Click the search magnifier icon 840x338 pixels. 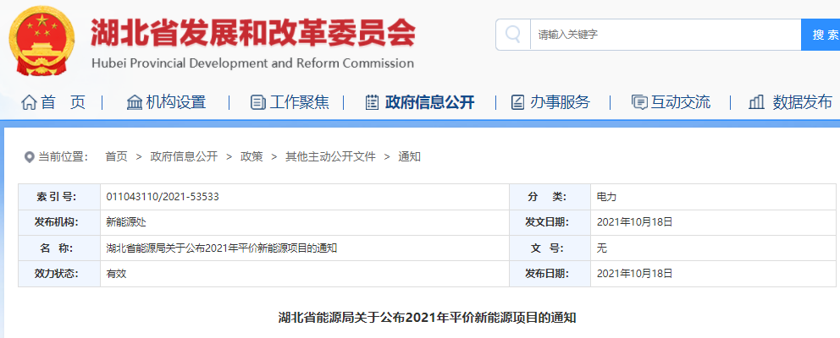(512, 35)
